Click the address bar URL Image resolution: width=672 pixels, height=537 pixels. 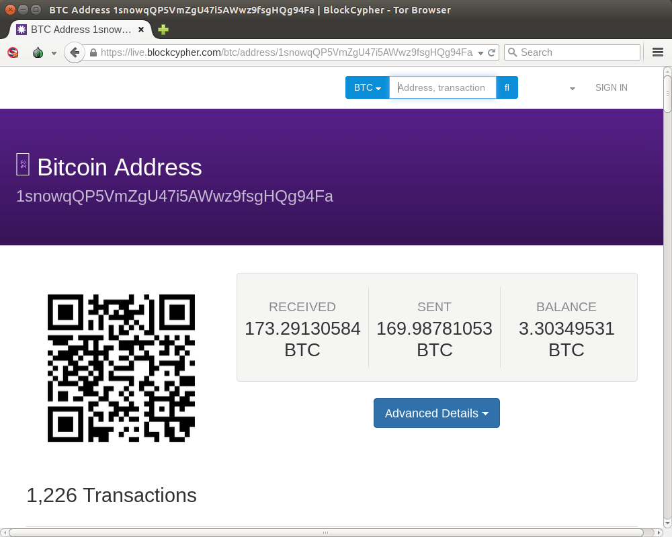tap(287, 52)
